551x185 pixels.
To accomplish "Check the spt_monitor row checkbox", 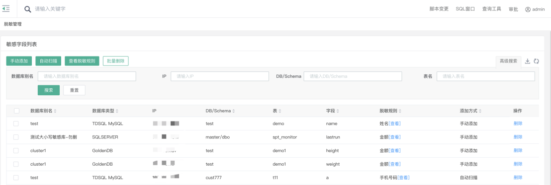I will pyautogui.click(x=16, y=137).
